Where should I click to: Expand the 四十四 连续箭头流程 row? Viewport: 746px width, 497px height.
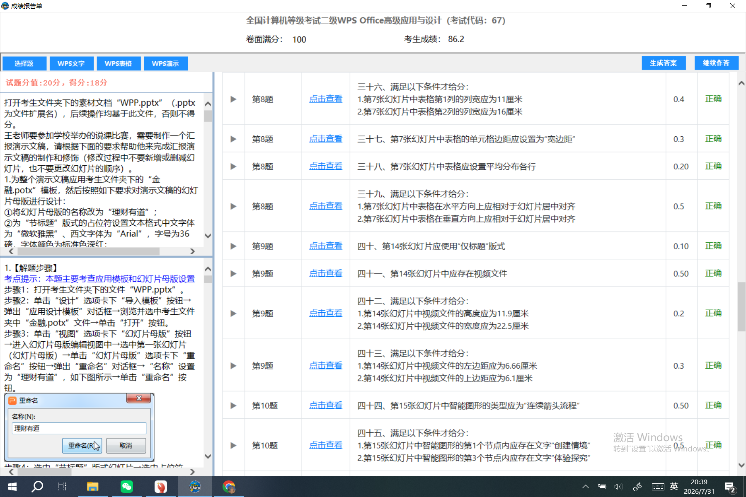[233, 405]
